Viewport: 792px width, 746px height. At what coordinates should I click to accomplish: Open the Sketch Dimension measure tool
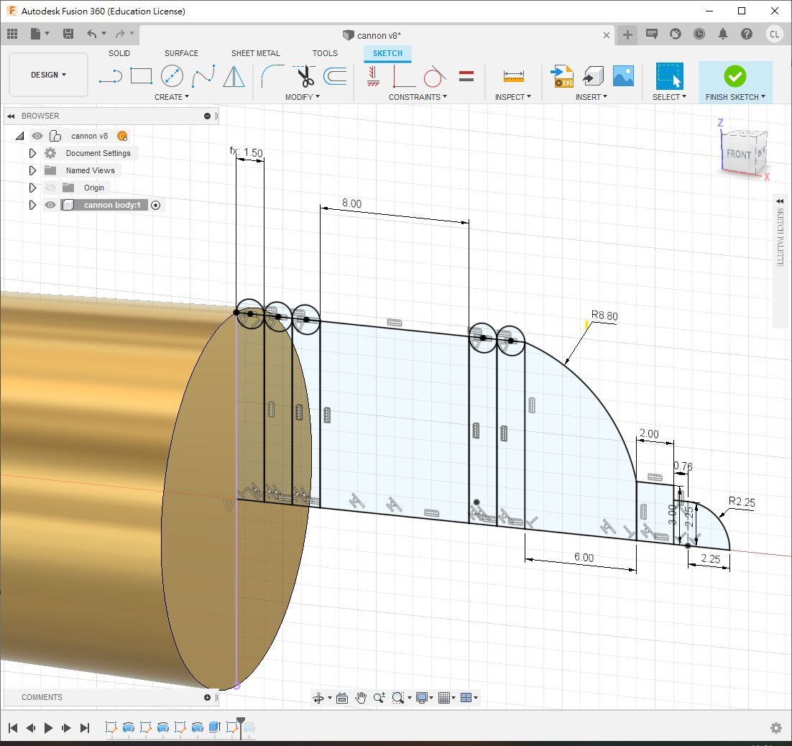(513, 75)
